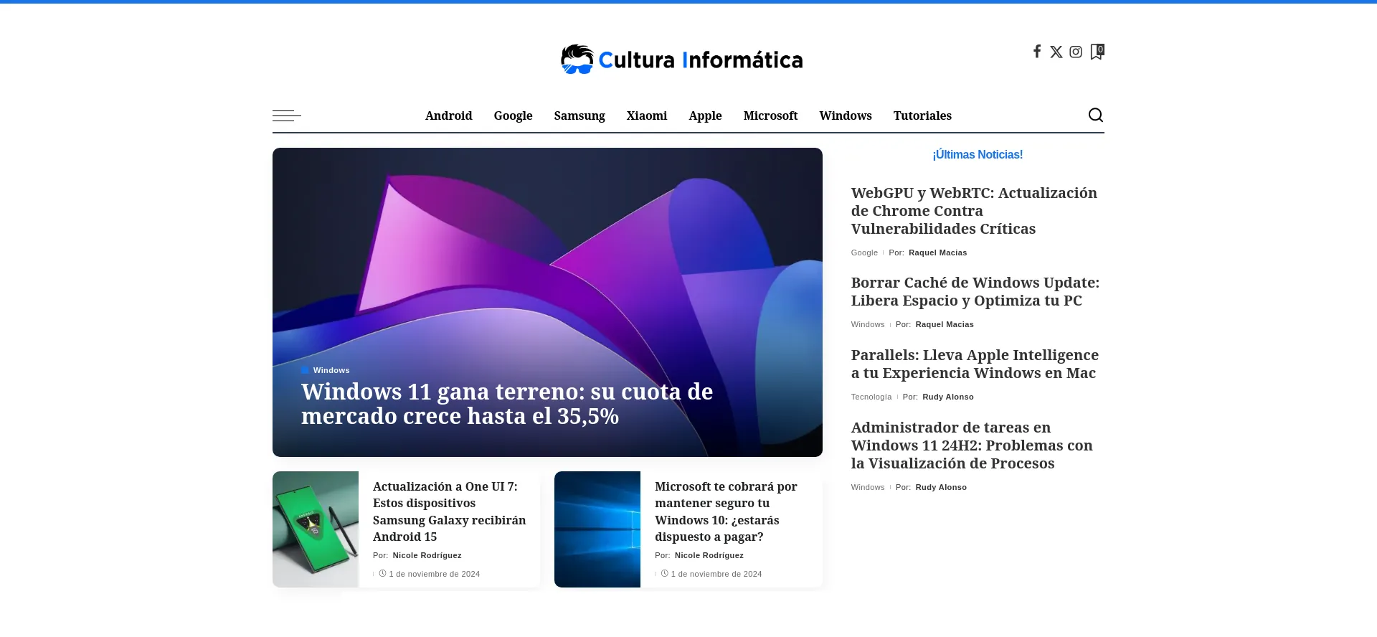This screenshot has height=637, width=1377.
Task: Open the saved bookmarks icon
Action: click(1097, 52)
